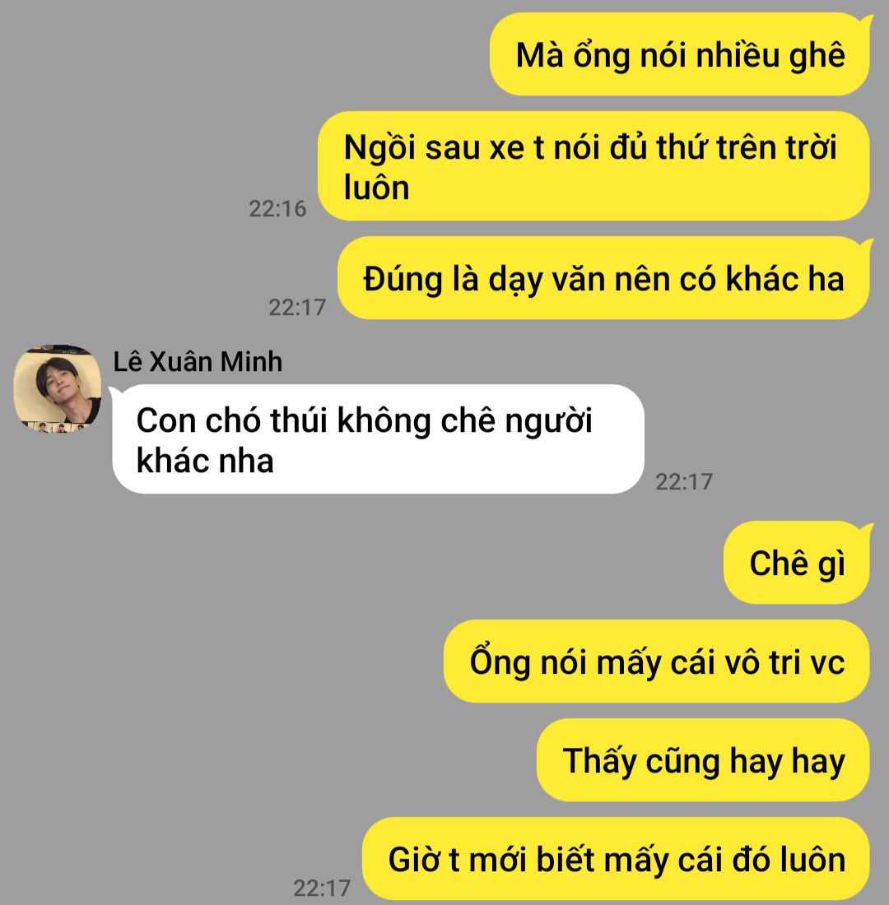
Task: Select the white "Con chó thúi" message bubble
Action: pyautogui.click(x=378, y=439)
